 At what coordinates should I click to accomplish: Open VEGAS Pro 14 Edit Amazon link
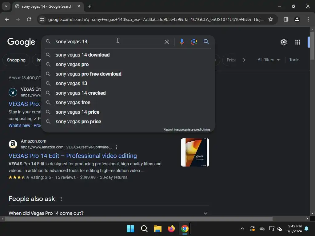click(73, 156)
